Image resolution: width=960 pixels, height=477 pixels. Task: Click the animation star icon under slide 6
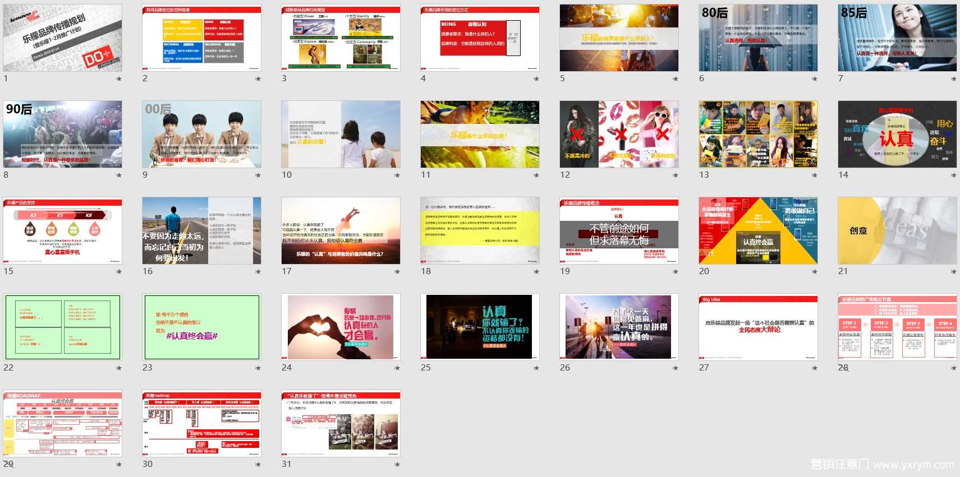(815, 79)
